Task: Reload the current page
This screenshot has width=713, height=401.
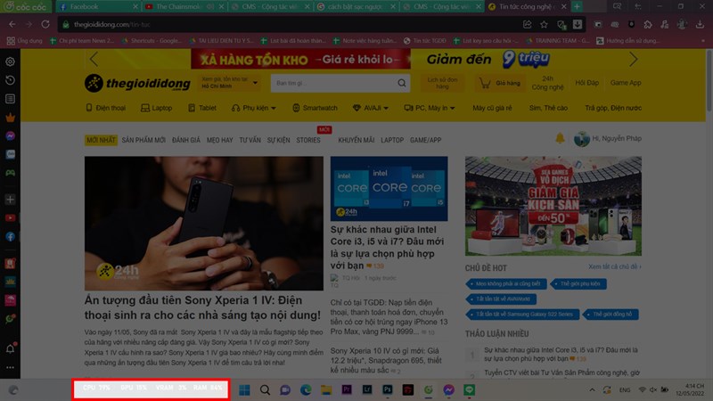Action: click(x=45, y=25)
